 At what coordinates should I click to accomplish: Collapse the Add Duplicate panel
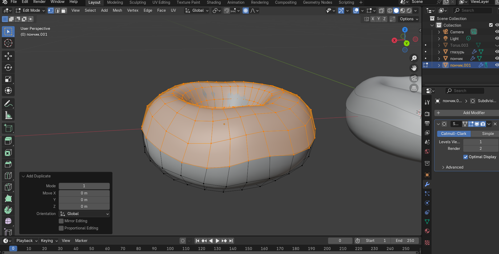(23, 176)
